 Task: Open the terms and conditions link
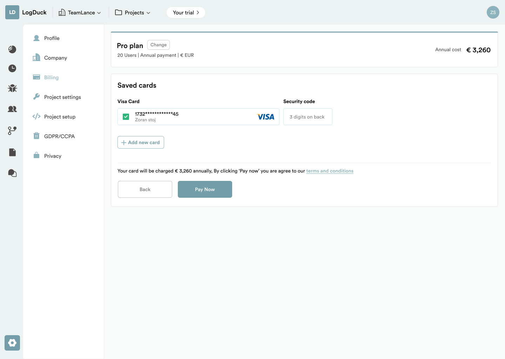(330, 171)
